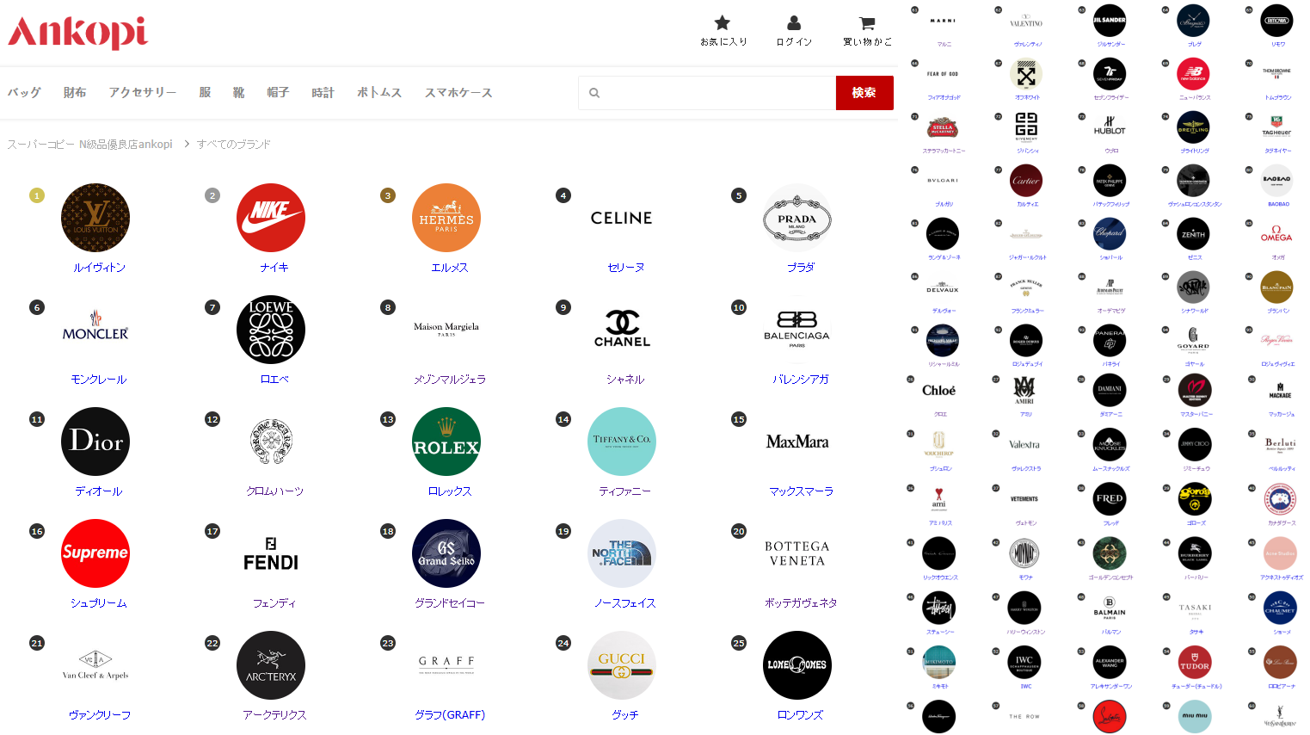Open the Goyard logo
This screenshot has height=735, width=1310.
click(1194, 341)
